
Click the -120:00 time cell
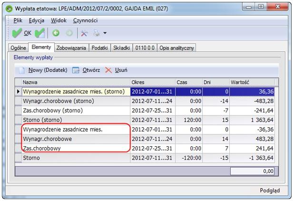(x=189, y=158)
